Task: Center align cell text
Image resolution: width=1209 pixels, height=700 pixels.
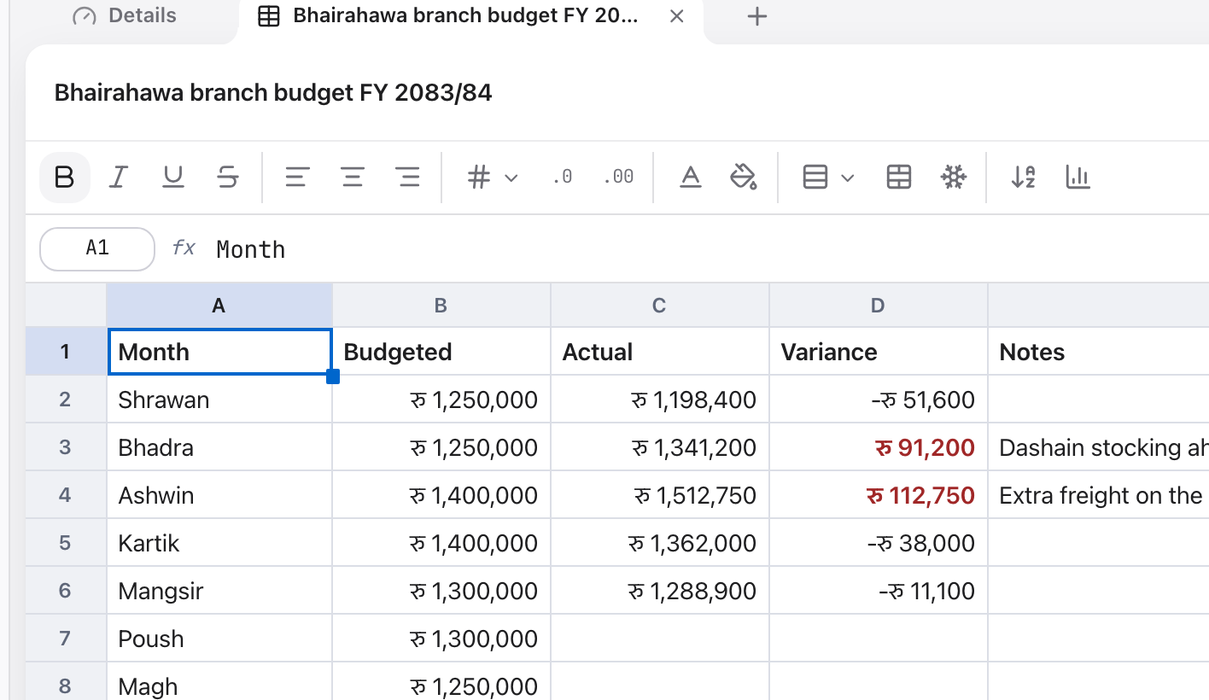Action: (353, 178)
